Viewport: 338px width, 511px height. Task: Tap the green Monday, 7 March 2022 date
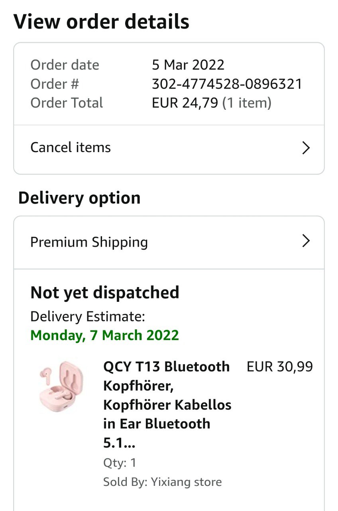104,335
